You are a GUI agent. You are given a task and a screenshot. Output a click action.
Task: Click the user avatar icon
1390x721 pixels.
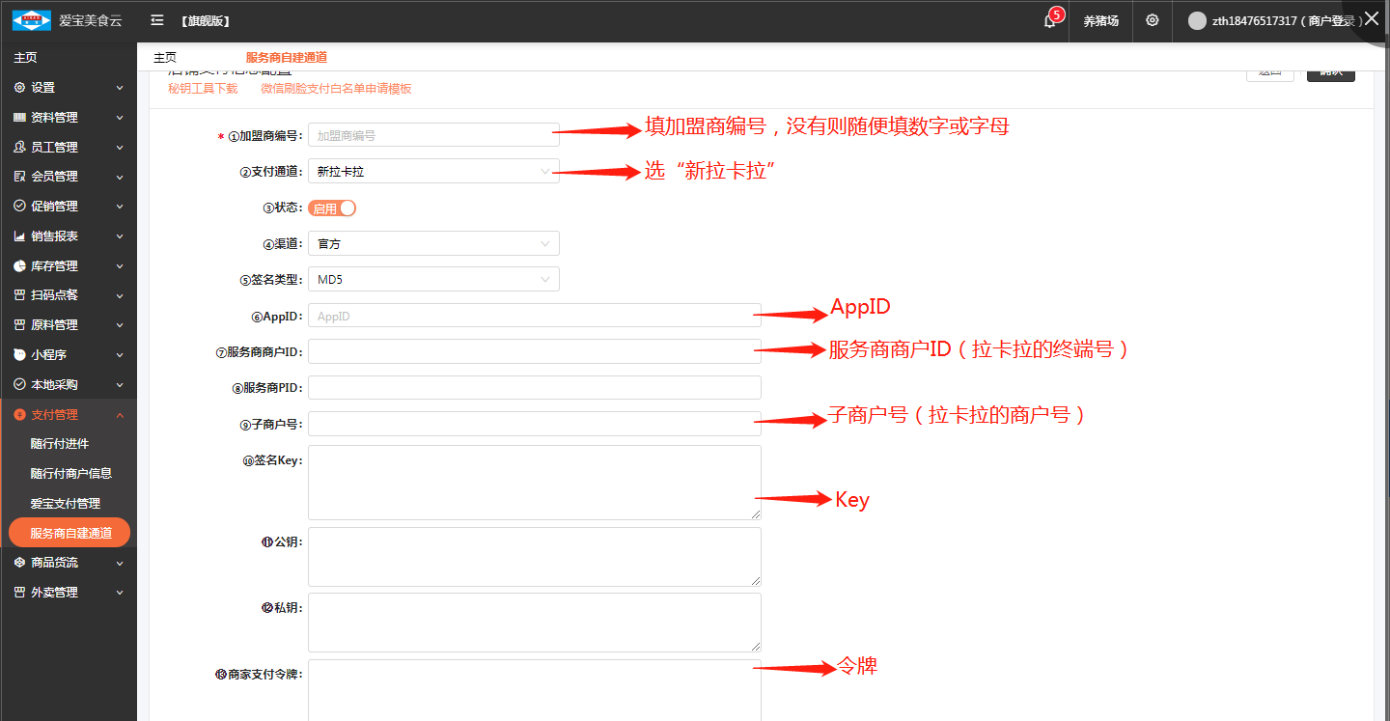(1197, 21)
